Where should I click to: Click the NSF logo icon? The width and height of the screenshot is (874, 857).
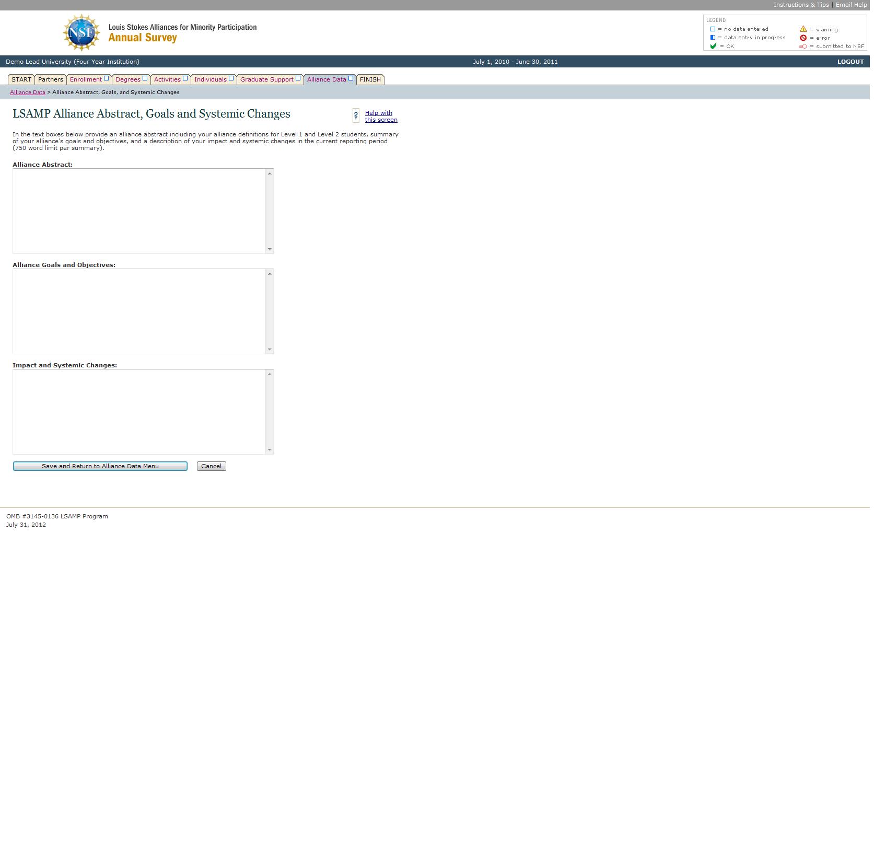[81, 33]
